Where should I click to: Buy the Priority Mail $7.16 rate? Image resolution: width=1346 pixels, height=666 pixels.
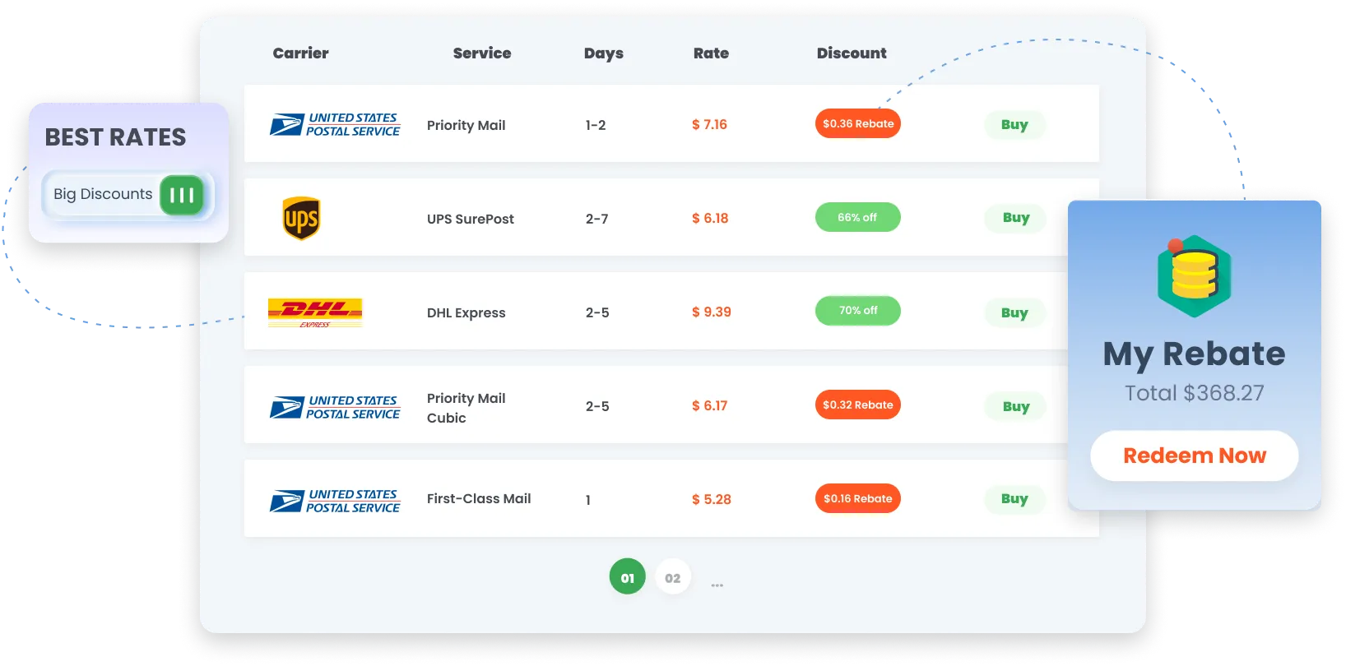[x=1014, y=125]
